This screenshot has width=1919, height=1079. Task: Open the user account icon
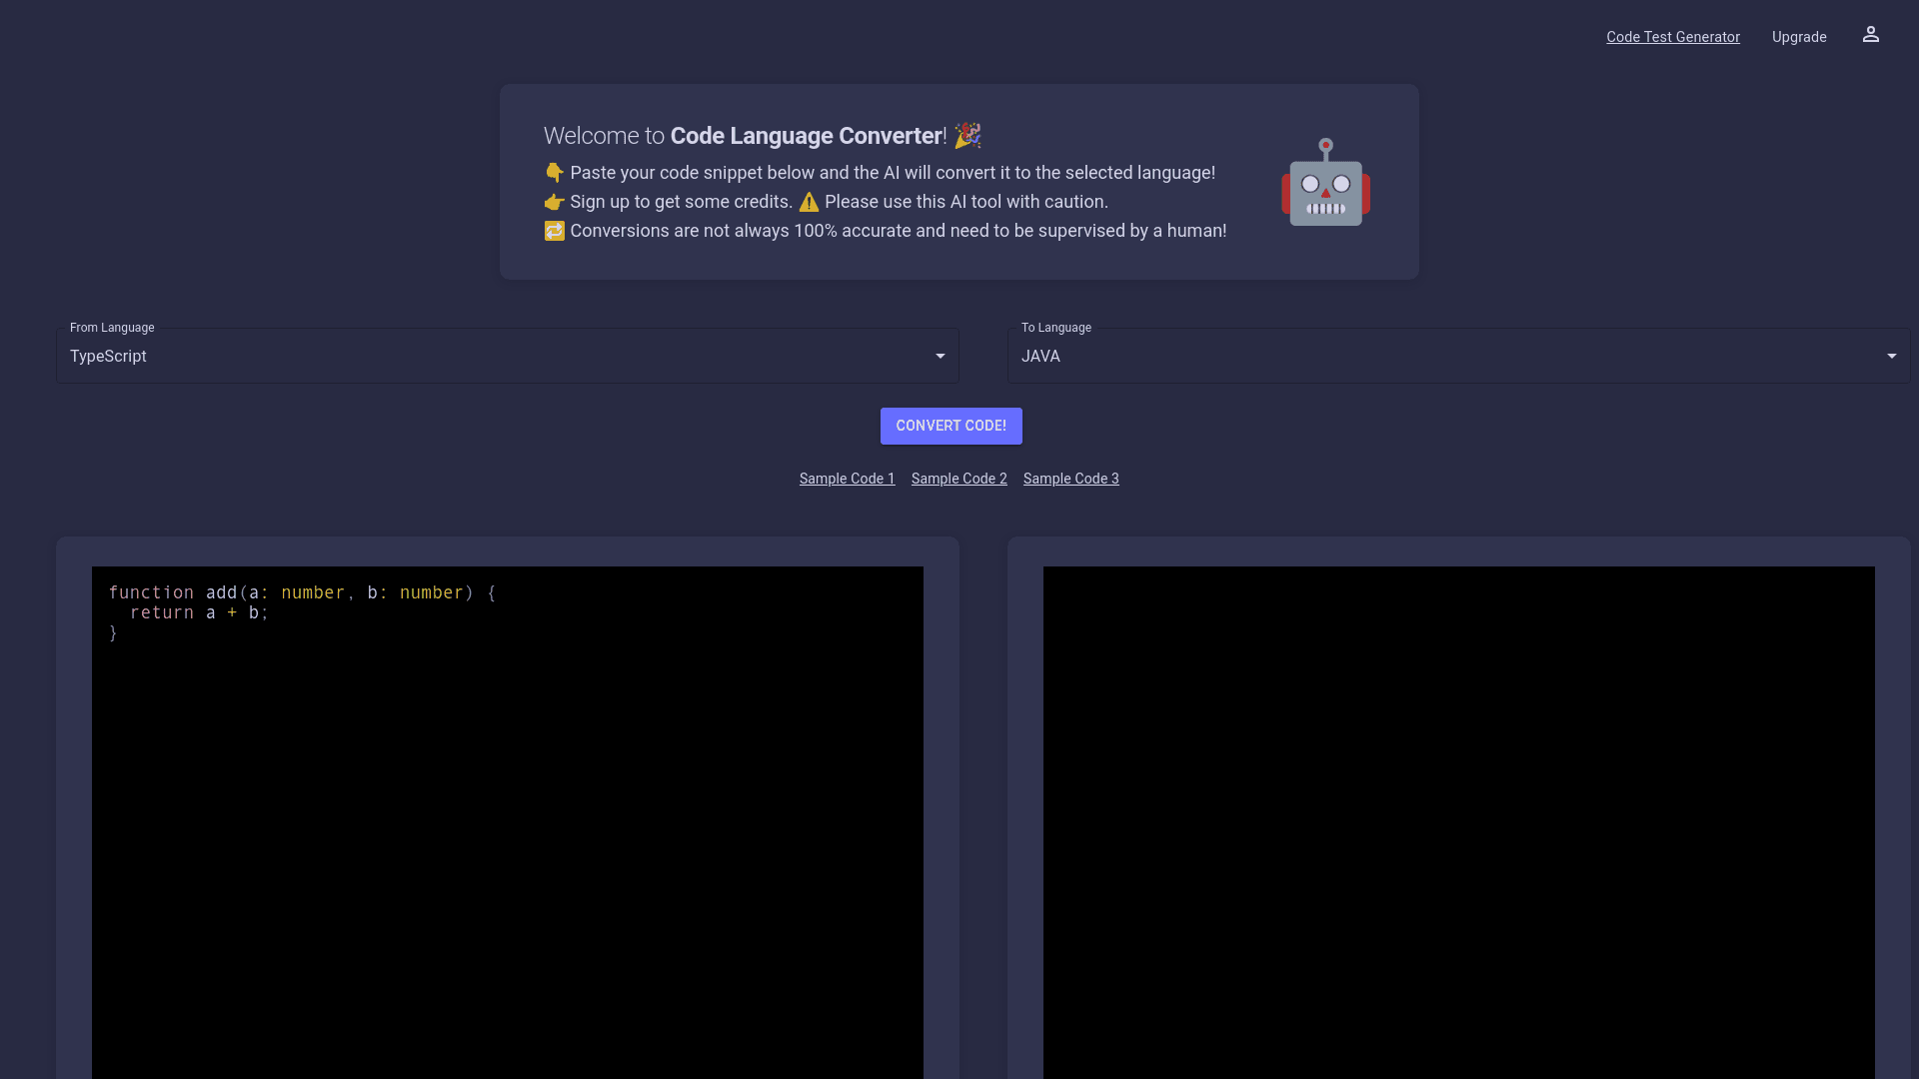point(1870,35)
